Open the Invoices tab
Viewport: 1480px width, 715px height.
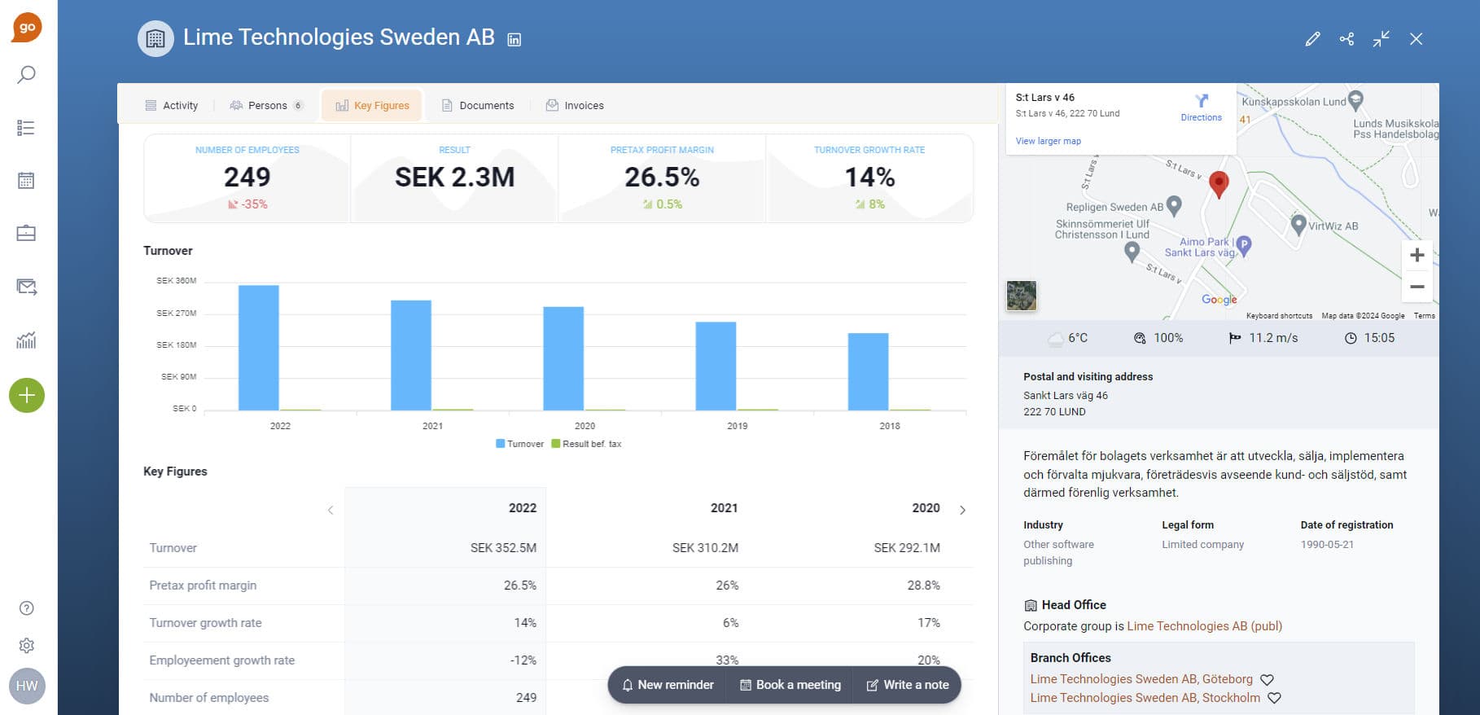point(575,106)
